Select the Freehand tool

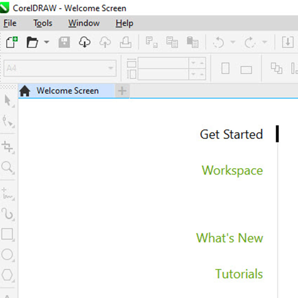tap(7, 193)
